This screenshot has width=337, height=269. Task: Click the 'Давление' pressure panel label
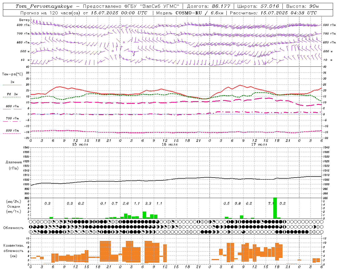14,162
